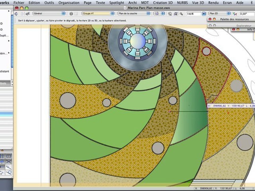Open the Plan de la couche dropdown
The width and height of the screenshot is (255, 191).
134,14
